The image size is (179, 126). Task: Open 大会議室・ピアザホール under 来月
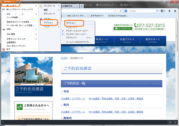click(x=73, y=112)
